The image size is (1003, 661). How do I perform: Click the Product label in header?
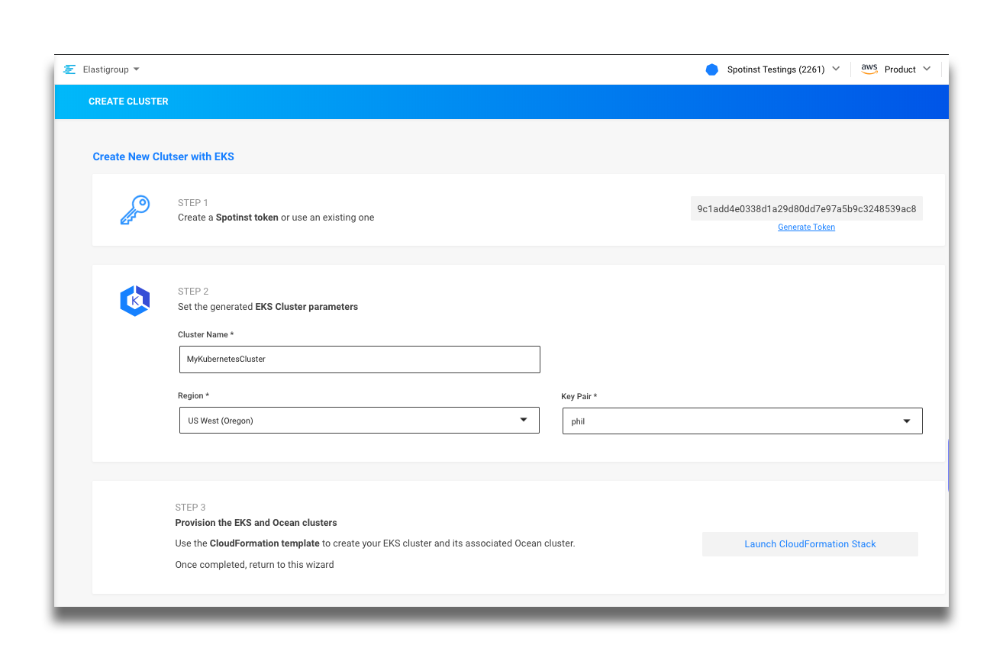click(900, 69)
